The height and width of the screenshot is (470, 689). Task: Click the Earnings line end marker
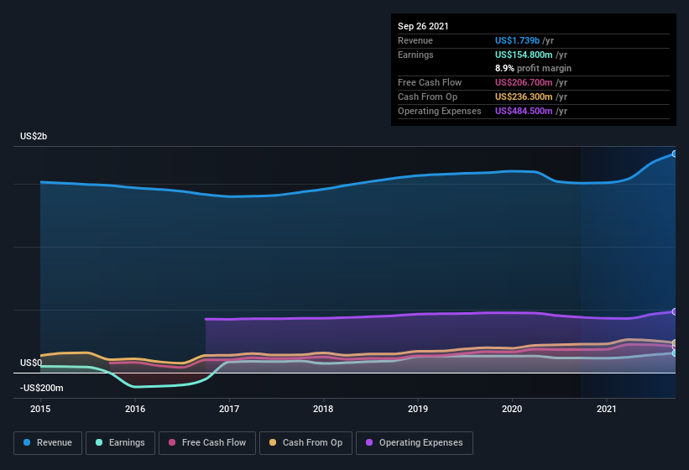point(675,353)
